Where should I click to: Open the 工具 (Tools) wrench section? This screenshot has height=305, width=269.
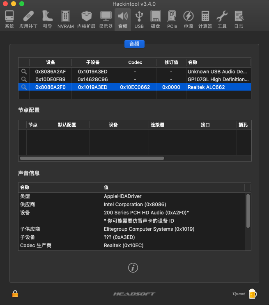coord(222,19)
